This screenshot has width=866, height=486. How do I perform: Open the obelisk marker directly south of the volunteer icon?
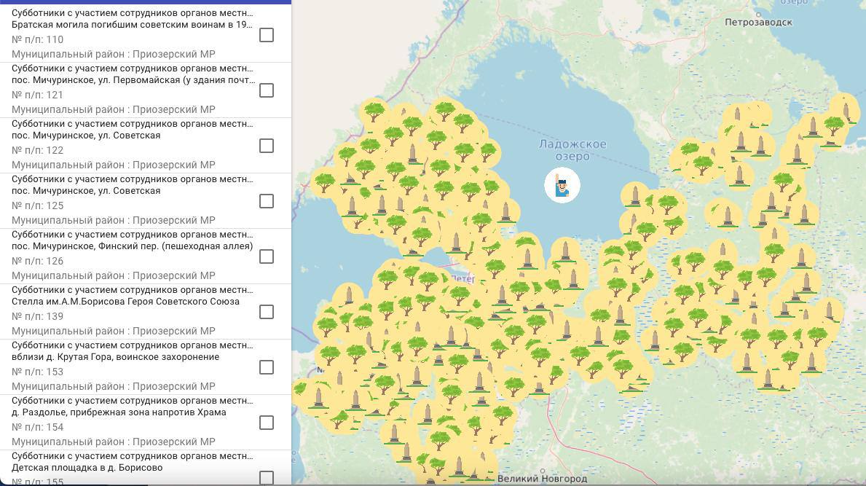tap(564, 251)
